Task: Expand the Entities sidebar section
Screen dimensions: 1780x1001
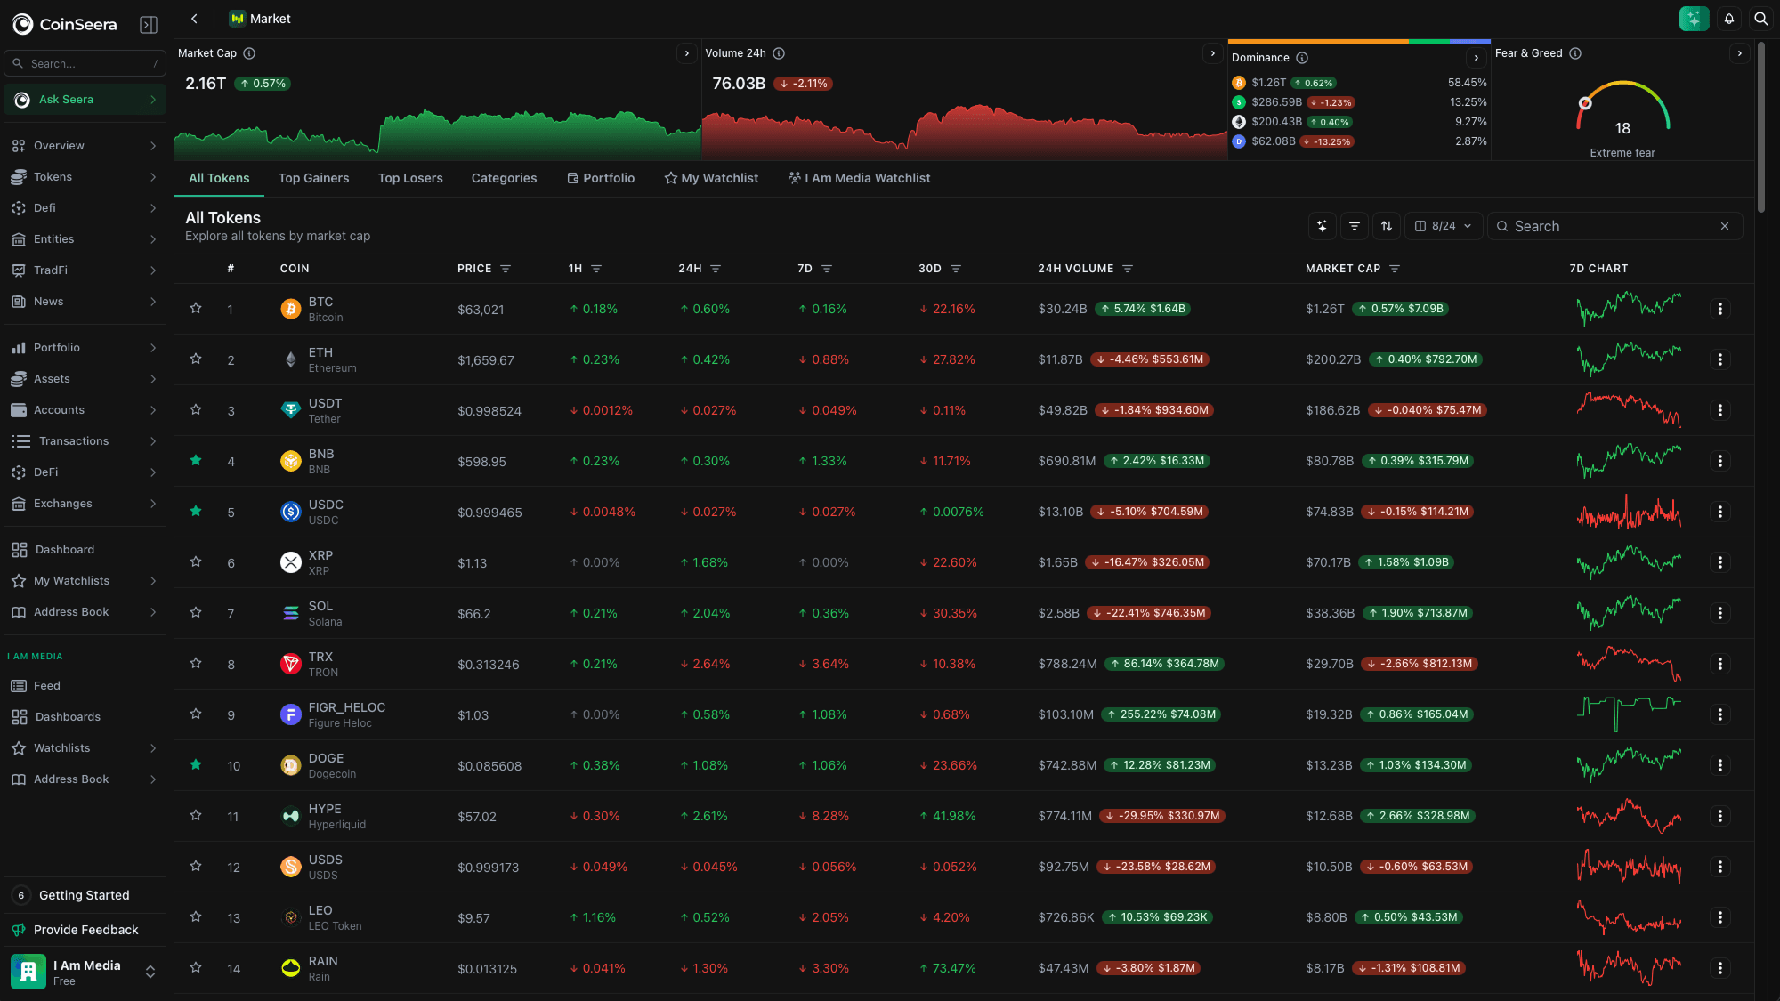Action: pyautogui.click(x=153, y=239)
